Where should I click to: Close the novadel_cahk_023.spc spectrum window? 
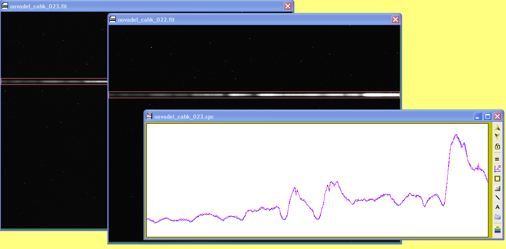point(497,117)
